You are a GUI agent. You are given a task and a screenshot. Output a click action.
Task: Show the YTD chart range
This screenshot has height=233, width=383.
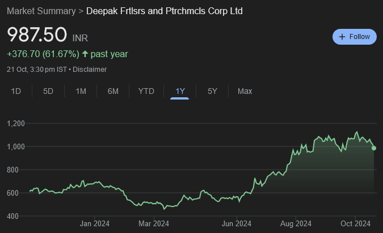tap(146, 91)
